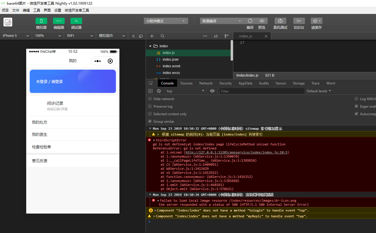Detach the simulator window icon
The width and height of the screenshot is (376, 233).
(141, 36)
